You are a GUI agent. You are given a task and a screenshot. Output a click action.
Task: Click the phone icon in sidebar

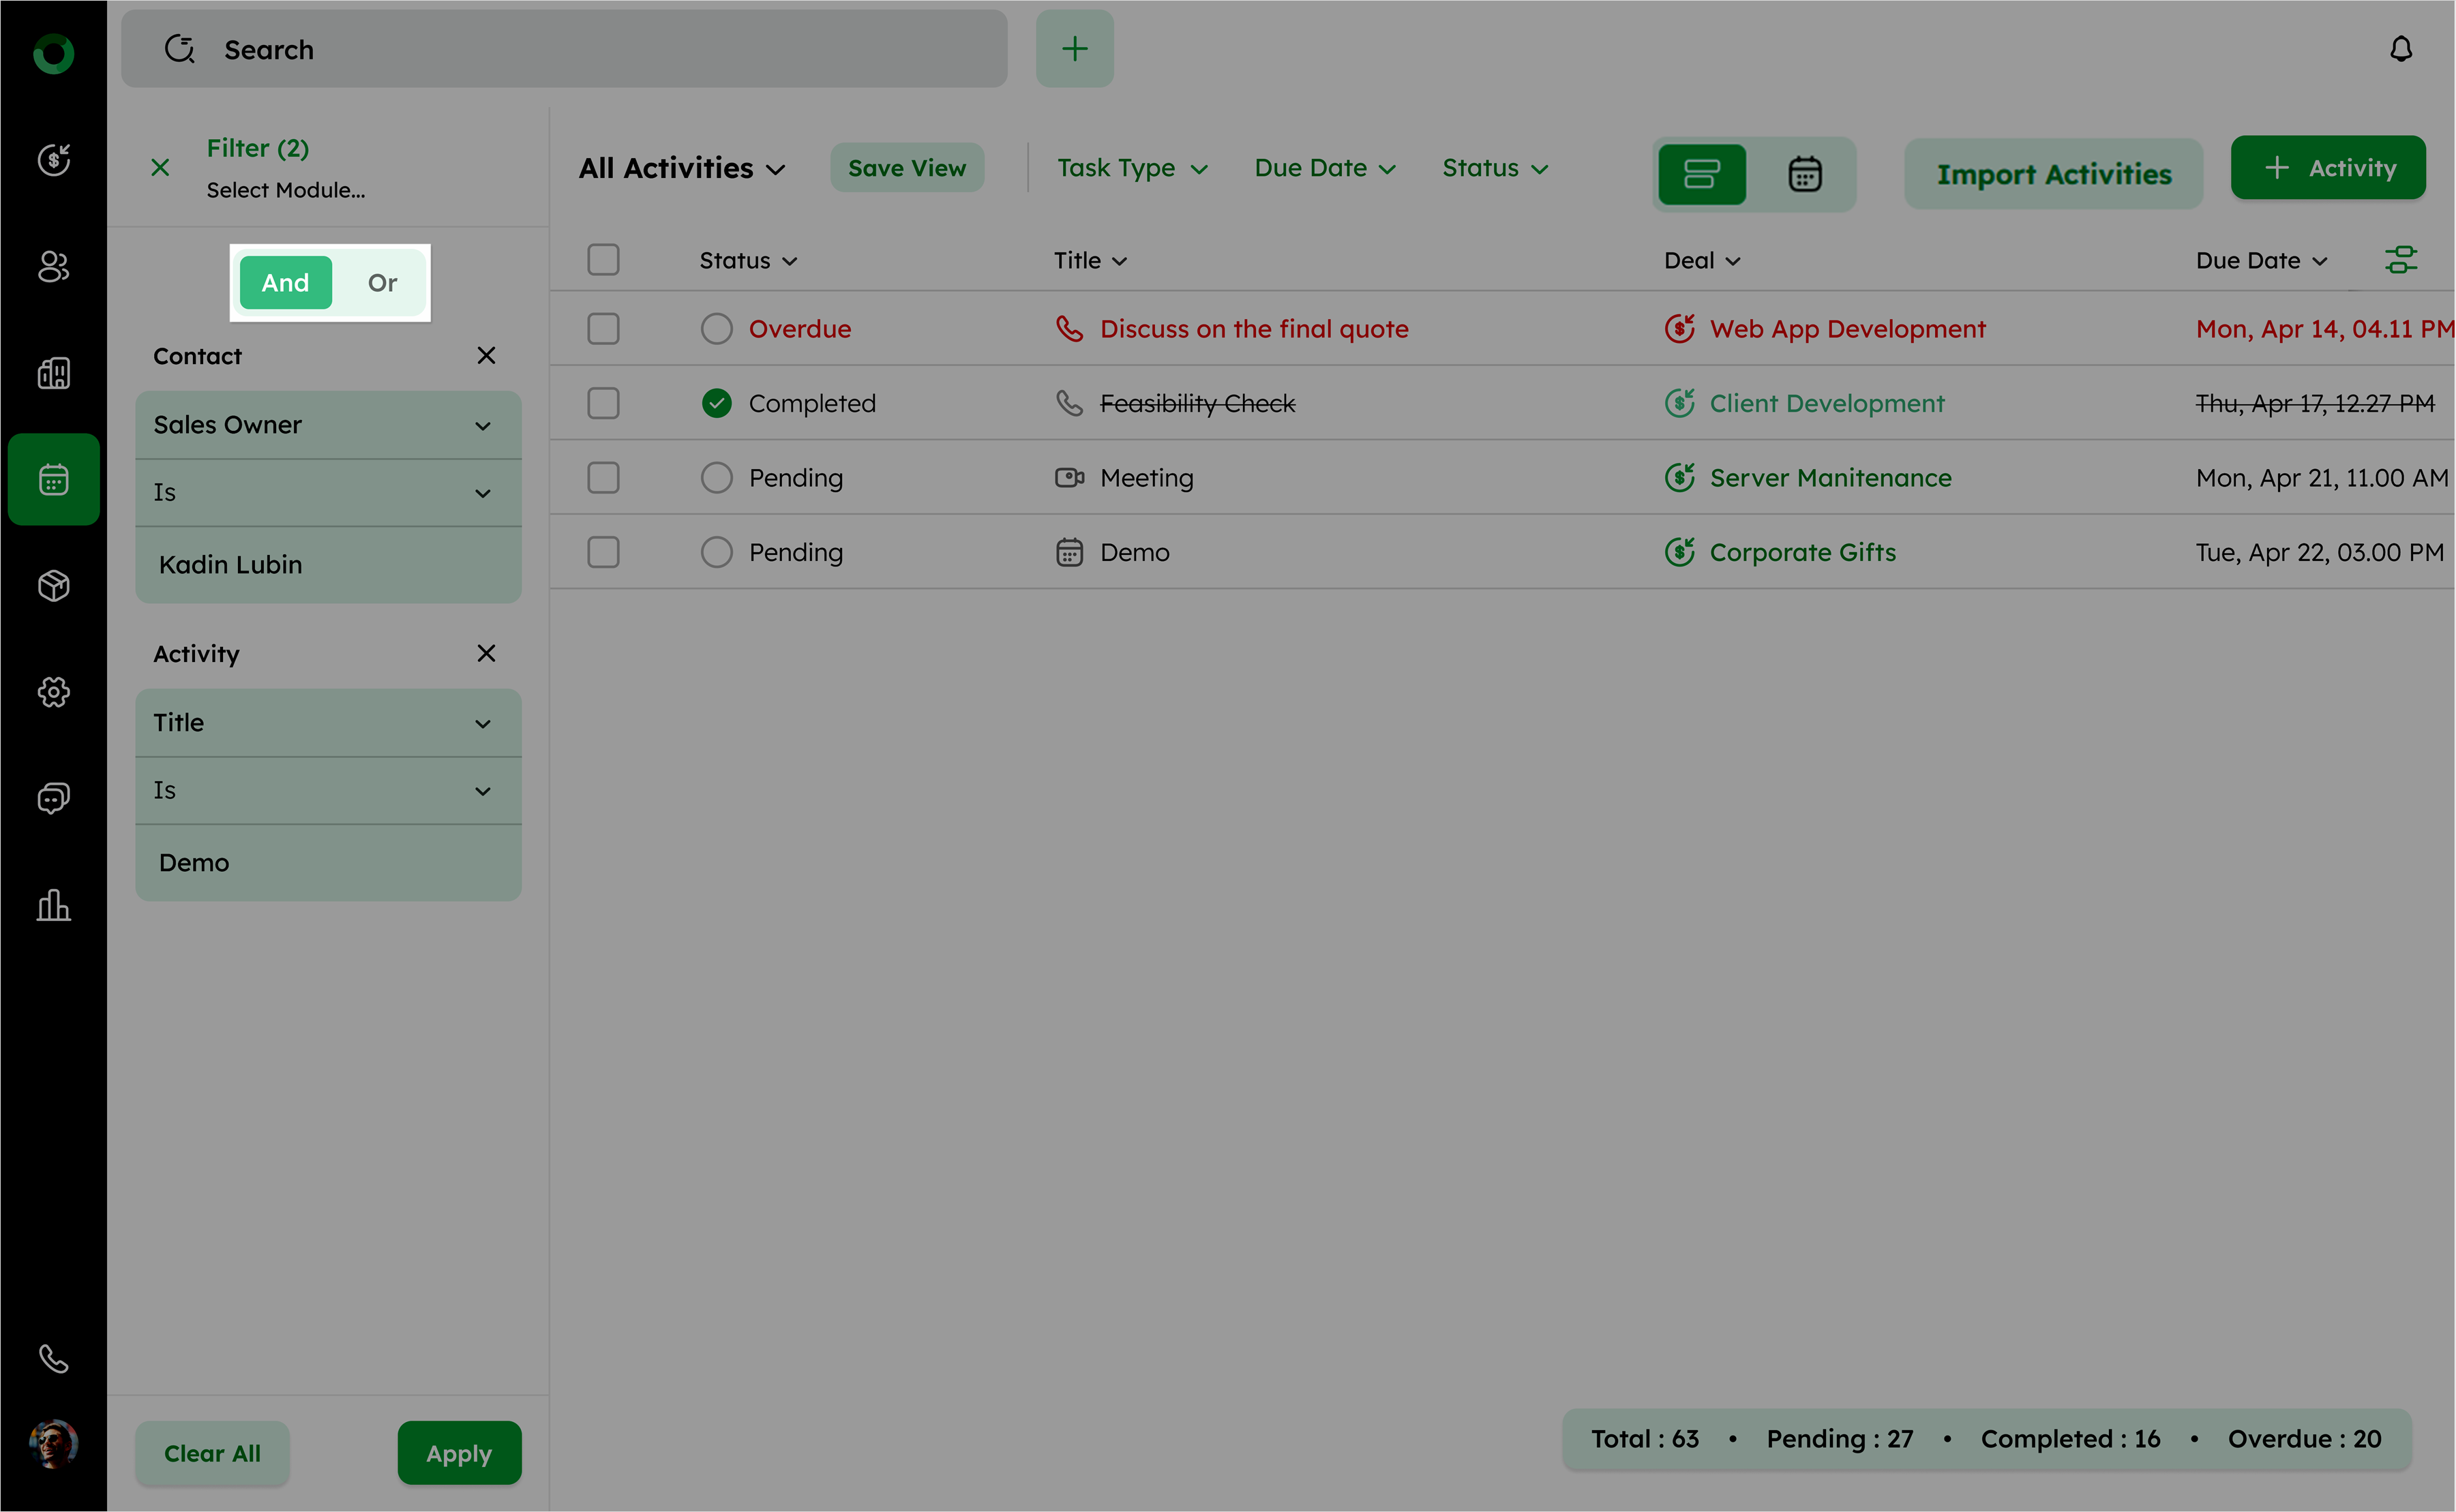(53, 1359)
